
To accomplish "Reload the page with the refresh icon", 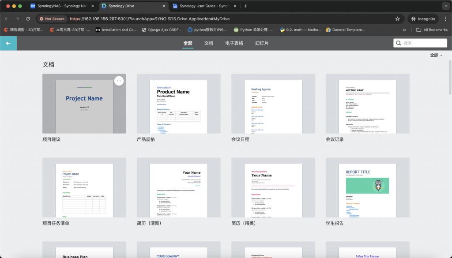I will pos(28,19).
